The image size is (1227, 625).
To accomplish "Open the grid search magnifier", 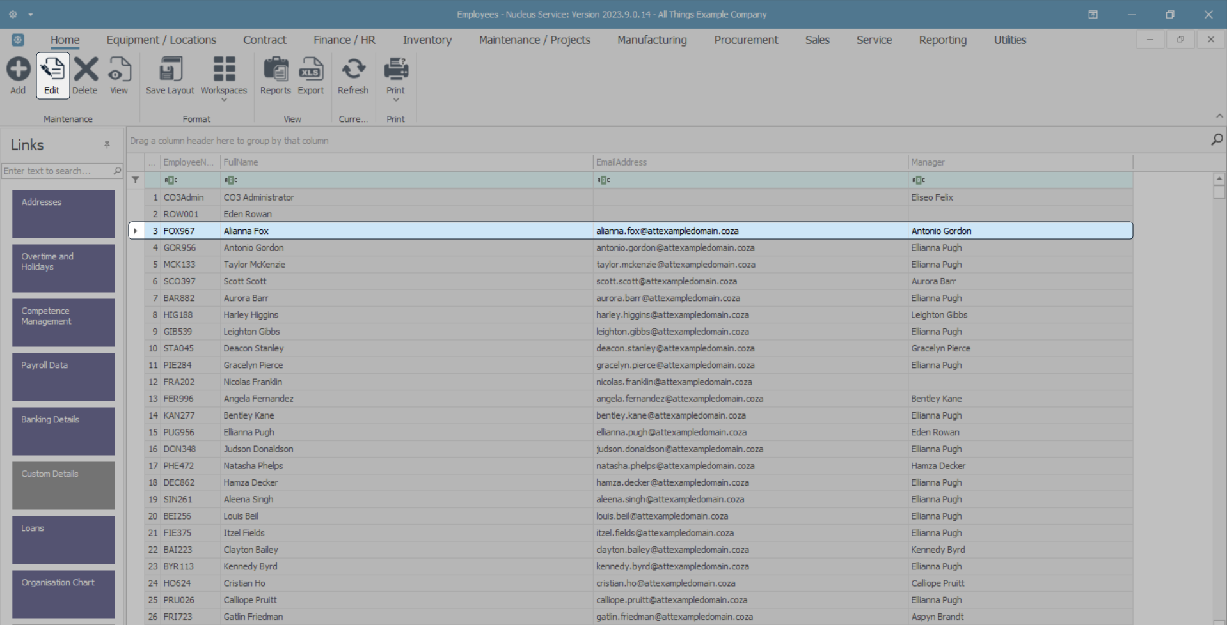I will coord(1217,139).
